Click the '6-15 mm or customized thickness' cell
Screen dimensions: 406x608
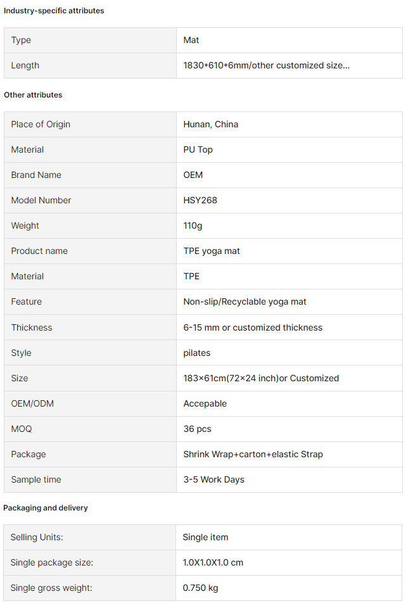[x=289, y=327]
